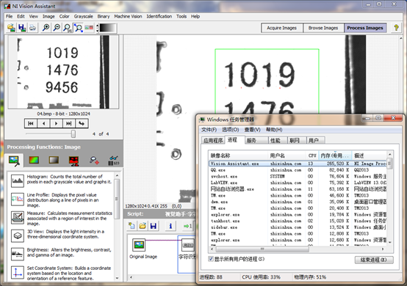
Task: Switch to Services tab in Task Manager
Action: pos(257,140)
